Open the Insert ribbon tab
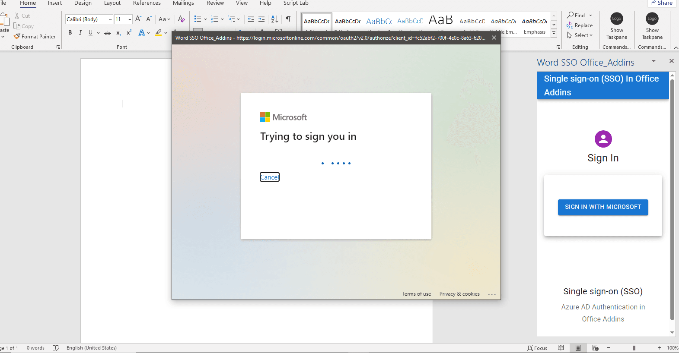 point(55,3)
